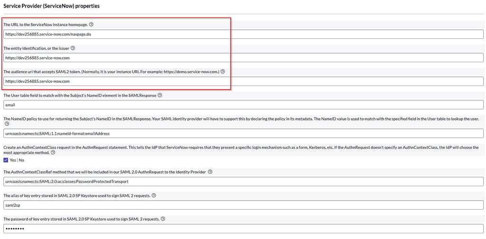
Task: Click the audience URI input field
Action: [243, 82]
